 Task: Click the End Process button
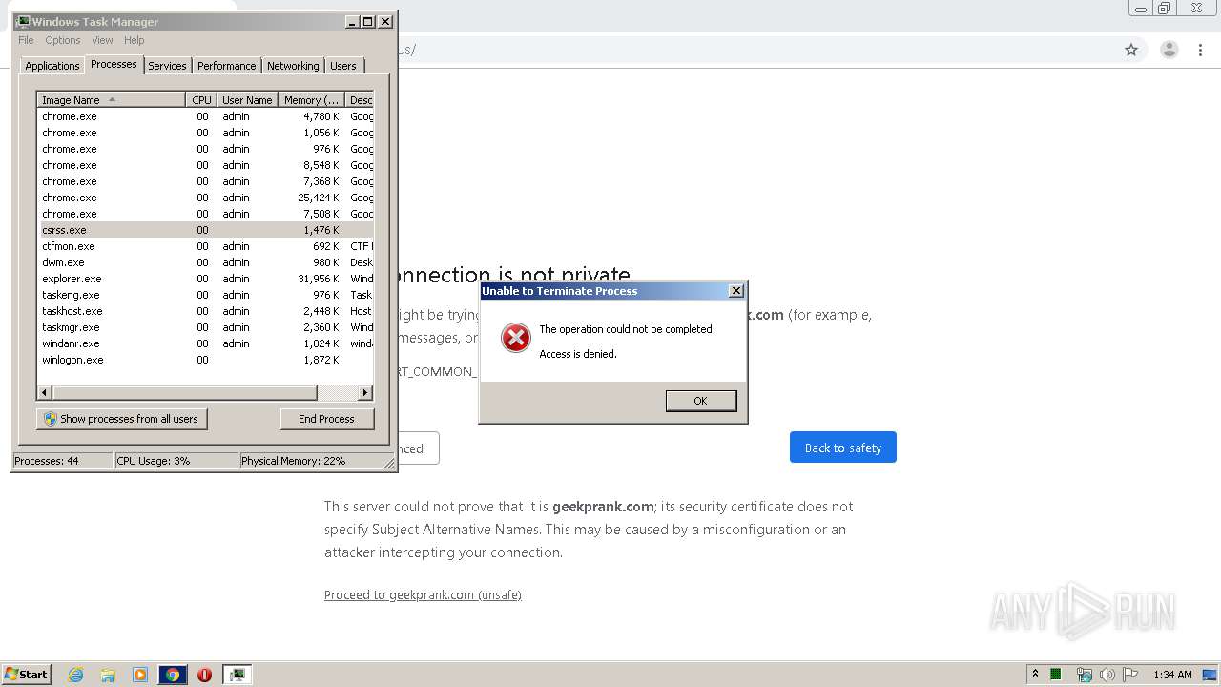point(327,419)
